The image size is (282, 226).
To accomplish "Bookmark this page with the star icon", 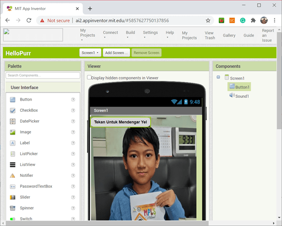I will (x=208, y=21).
